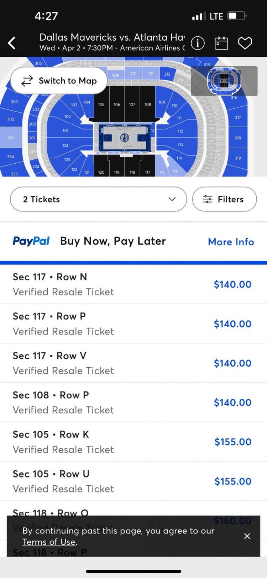Open event info circle icon
The height and width of the screenshot is (578, 267).
coord(198,43)
